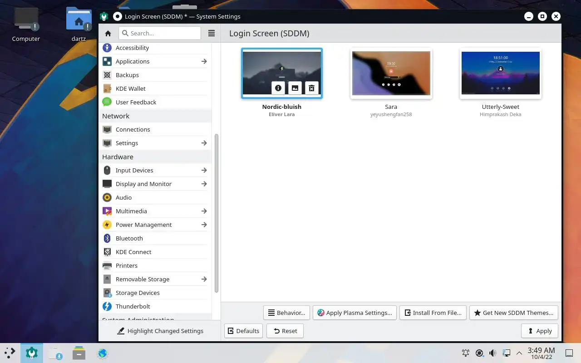Click Install From File... button
The height and width of the screenshot is (363, 581).
coord(433,313)
